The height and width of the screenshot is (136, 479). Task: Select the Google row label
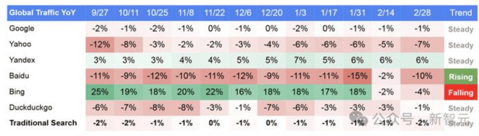coord(22,28)
